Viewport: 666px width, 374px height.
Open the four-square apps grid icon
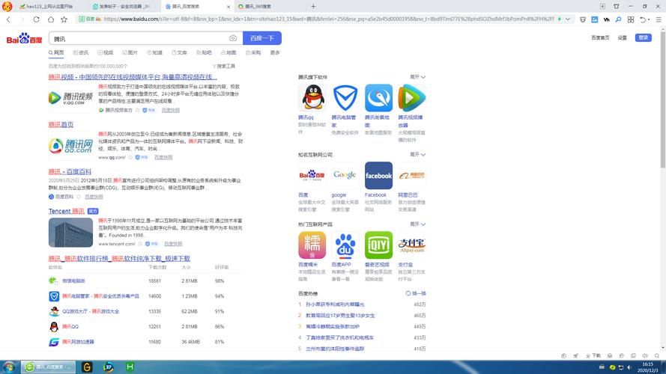631,19
